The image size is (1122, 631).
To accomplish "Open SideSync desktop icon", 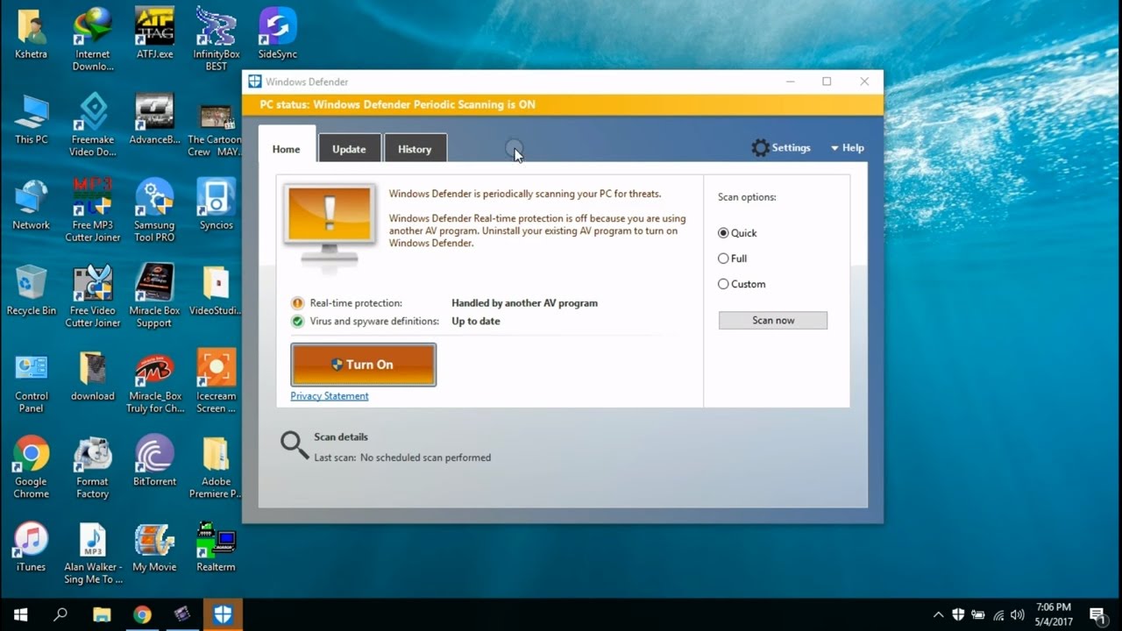I will pyautogui.click(x=278, y=33).
